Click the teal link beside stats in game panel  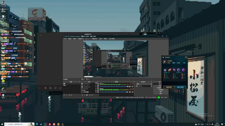(184, 63)
